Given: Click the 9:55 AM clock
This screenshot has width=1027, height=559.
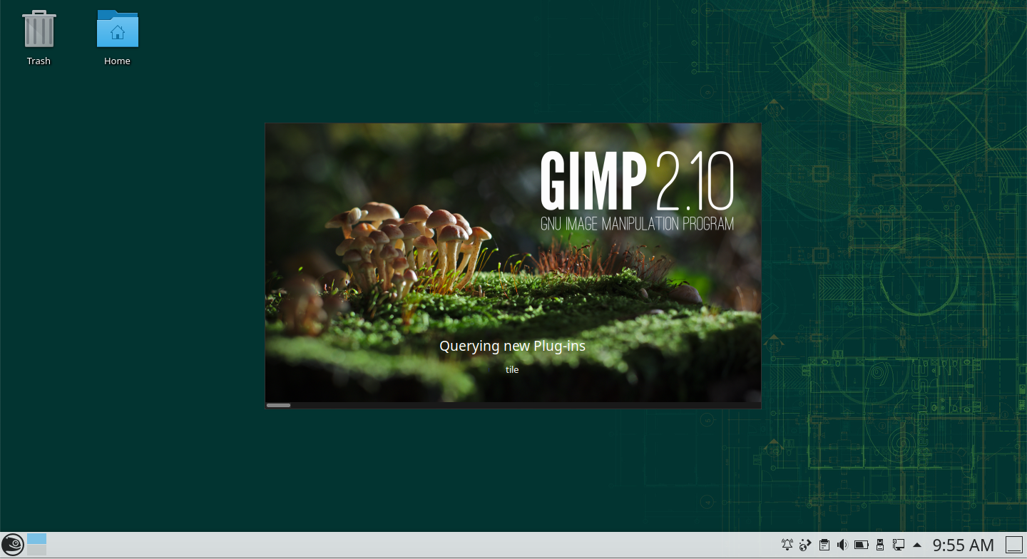Looking at the screenshot, I should pyautogui.click(x=963, y=545).
